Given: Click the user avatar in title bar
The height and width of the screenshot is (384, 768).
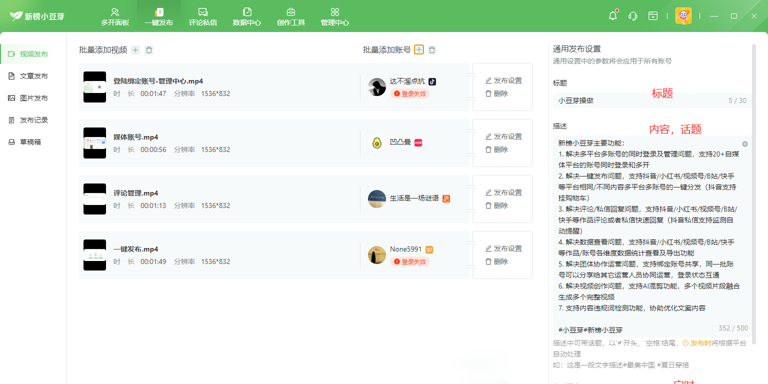Looking at the screenshot, I should click(683, 16).
